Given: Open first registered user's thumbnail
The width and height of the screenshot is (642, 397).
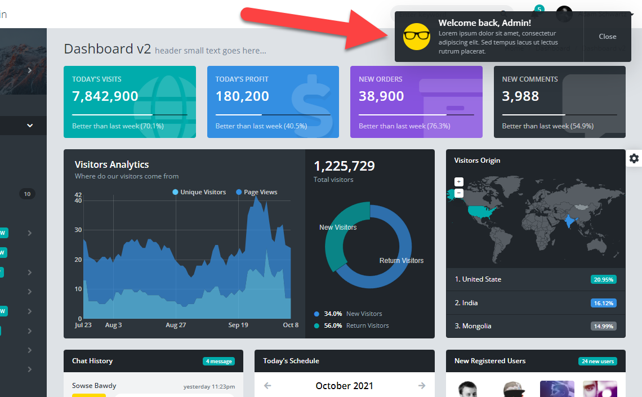Looking at the screenshot, I should tap(467, 389).
